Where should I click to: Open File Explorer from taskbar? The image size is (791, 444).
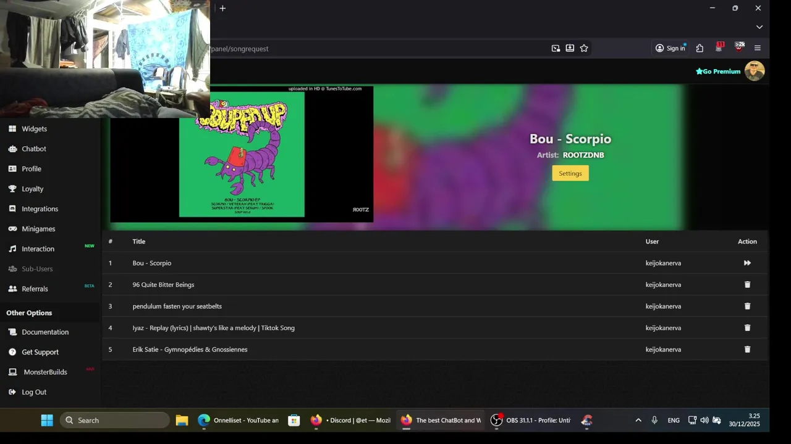click(x=182, y=421)
